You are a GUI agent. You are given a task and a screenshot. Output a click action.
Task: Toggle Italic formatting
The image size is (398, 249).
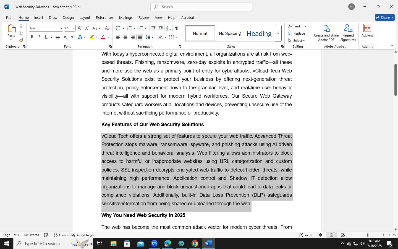tap(39, 37)
